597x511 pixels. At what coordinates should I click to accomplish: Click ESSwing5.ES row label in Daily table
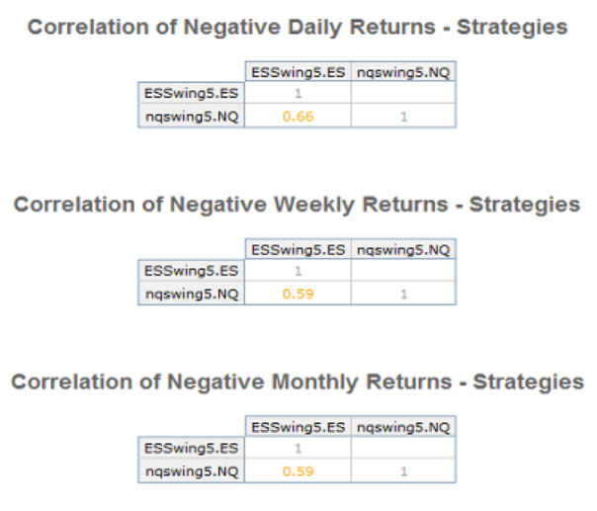pyautogui.click(x=192, y=93)
